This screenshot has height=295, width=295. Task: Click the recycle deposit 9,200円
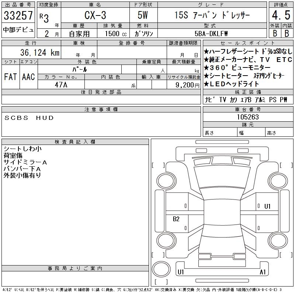pos(187,85)
